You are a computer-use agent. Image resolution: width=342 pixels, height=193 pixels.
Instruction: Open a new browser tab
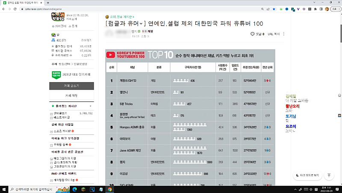(x=48, y=3)
